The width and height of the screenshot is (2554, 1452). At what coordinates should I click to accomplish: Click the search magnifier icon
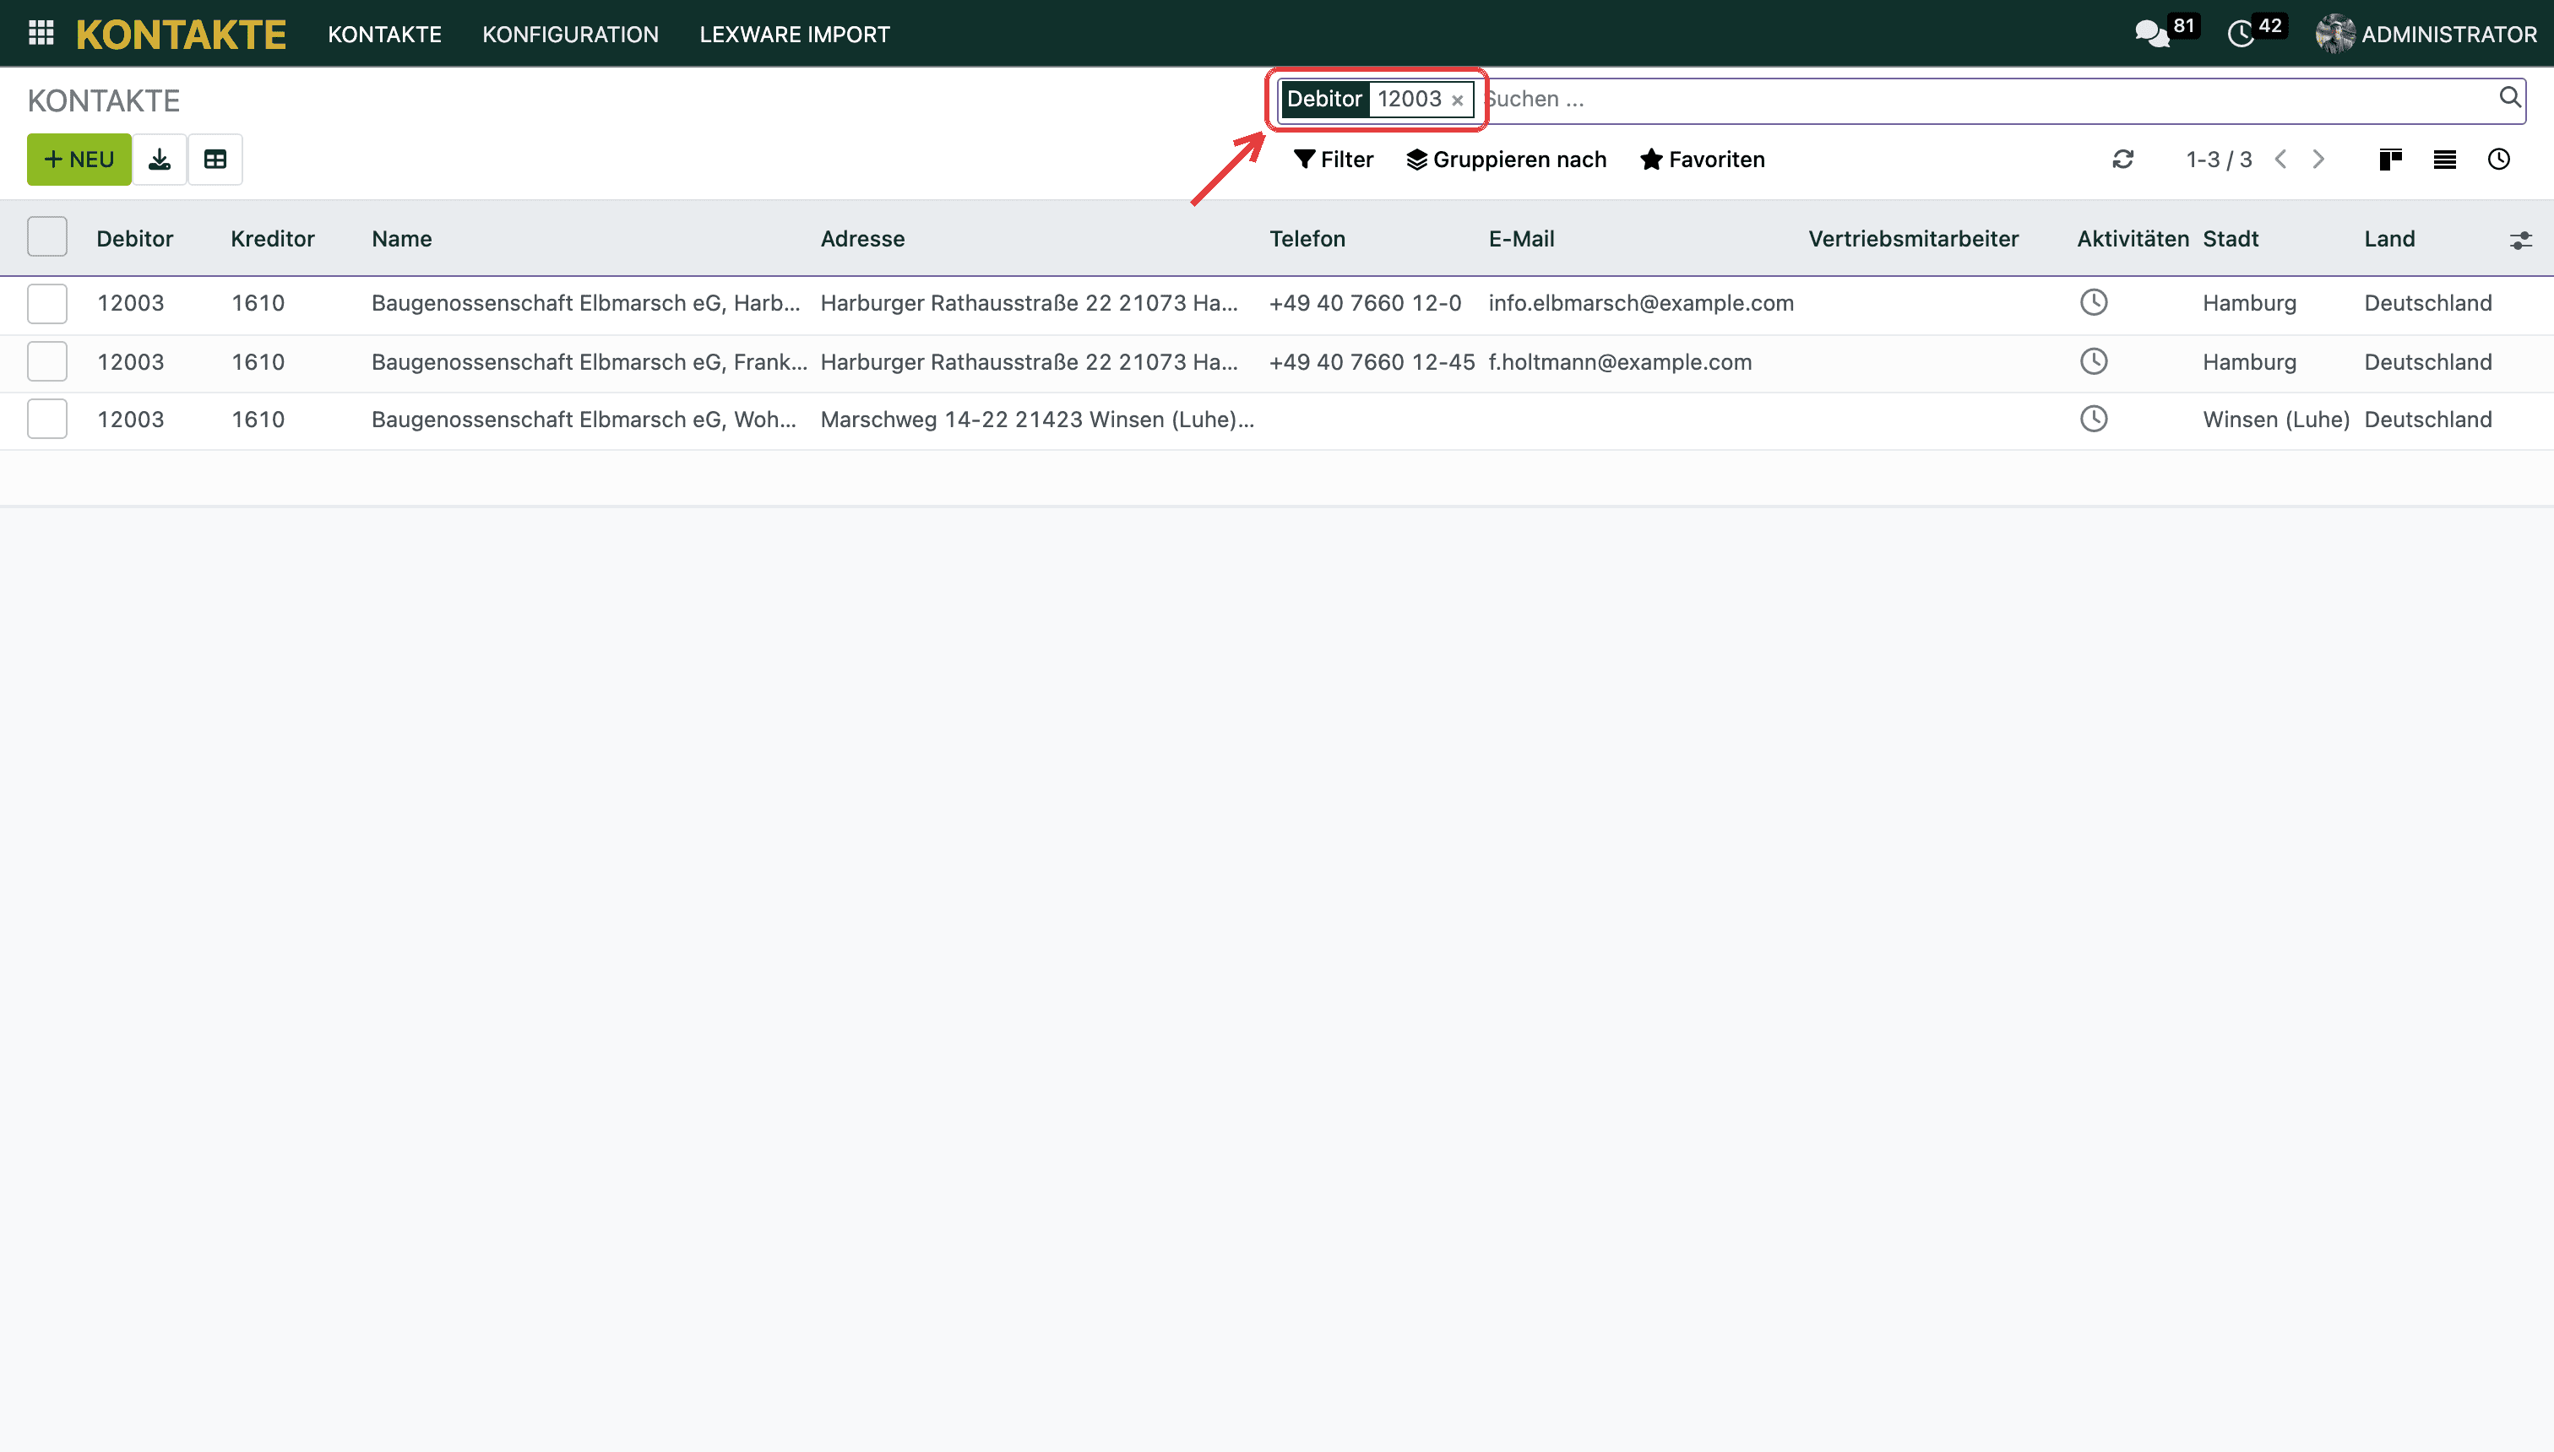(x=2510, y=98)
